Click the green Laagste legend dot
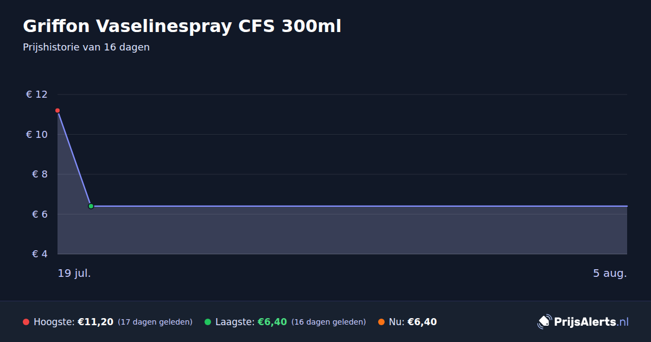 (208, 322)
